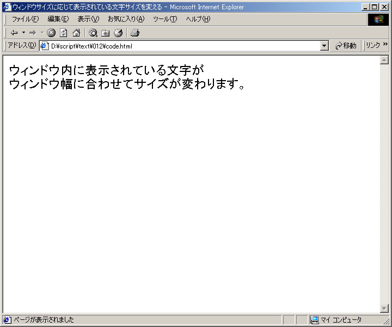This screenshot has width=392, height=327.
Task: Click the page icon in address bar
Action: (x=45, y=46)
